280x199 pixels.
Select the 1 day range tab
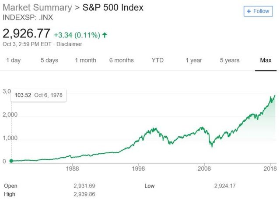[x=13, y=61]
